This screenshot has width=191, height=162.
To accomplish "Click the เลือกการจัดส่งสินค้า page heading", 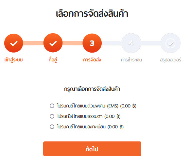I will click(92, 13).
